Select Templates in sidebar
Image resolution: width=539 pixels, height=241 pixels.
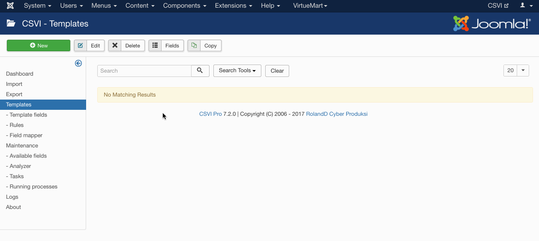[43, 105]
